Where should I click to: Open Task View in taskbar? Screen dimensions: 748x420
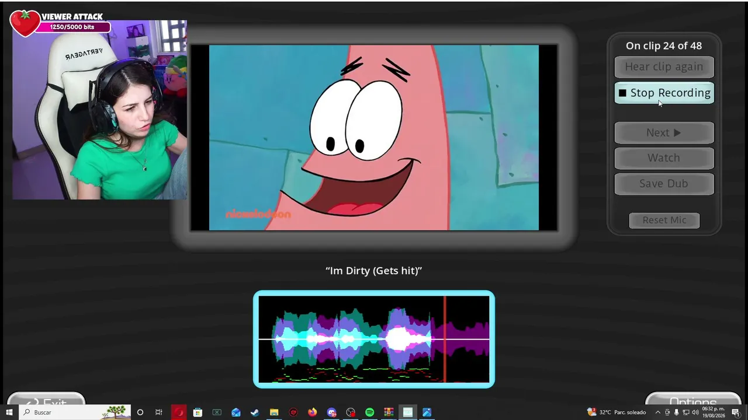159,412
